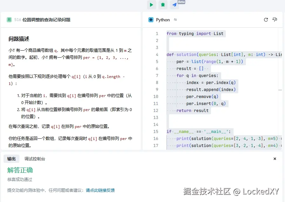285x202 pixels.
Task: Click the revert-code icon beside the refresh icon
Action: click(275, 19)
